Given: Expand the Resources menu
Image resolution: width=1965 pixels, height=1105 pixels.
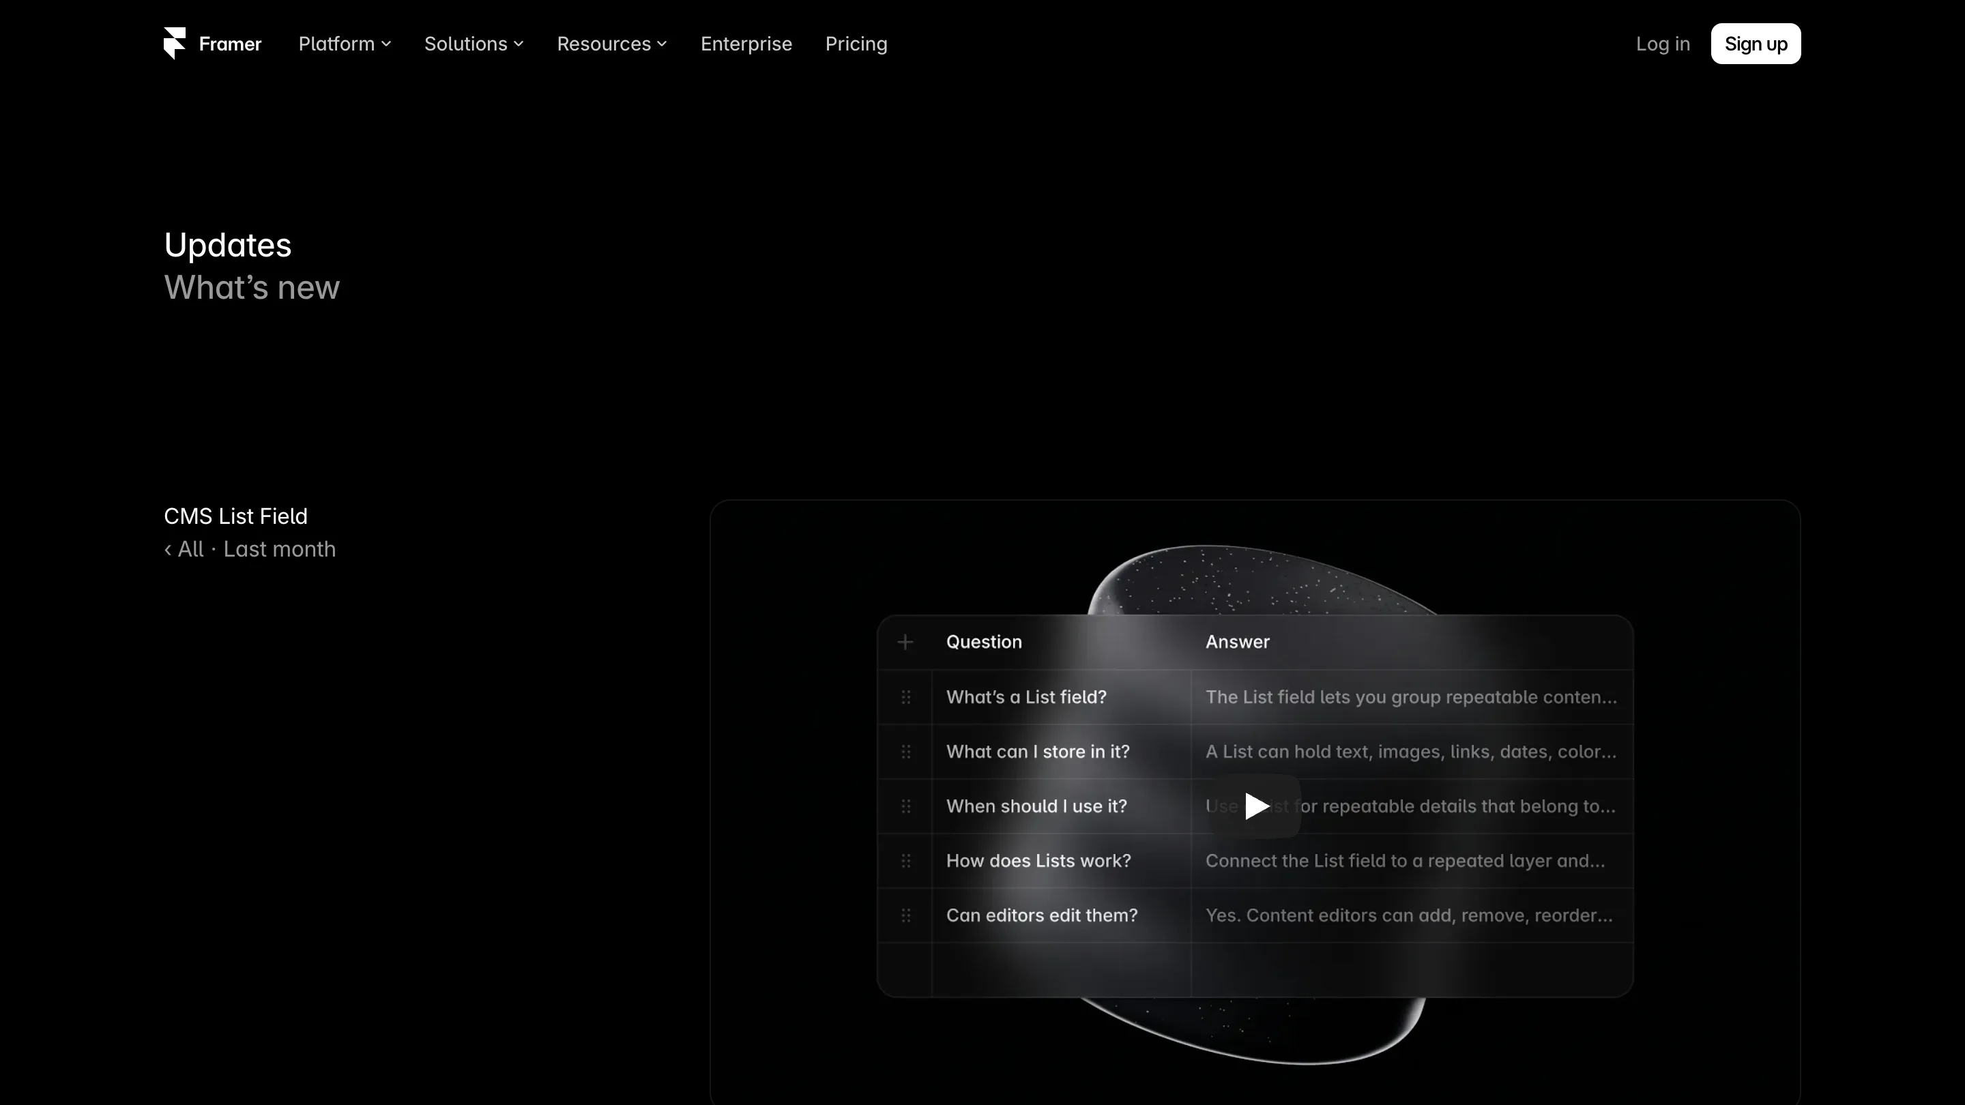Looking at the screenshot, I should click(x=612, y=44).
